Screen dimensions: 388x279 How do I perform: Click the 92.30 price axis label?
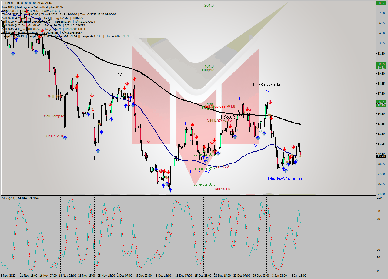381,53
